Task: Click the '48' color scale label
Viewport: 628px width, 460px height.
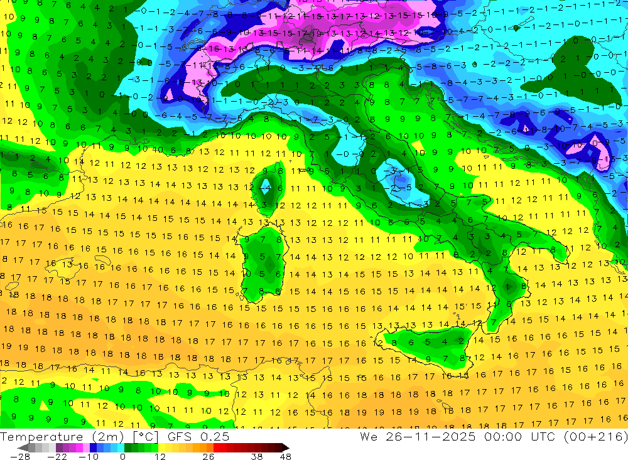Action: pyautogui.click(x=286, y=456)
